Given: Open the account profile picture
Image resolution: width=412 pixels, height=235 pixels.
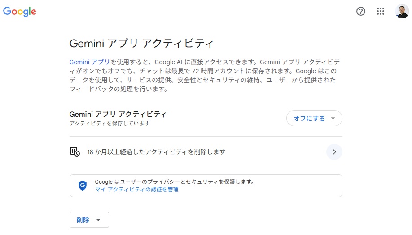Looking at the screenshot, I should point(402,11).
